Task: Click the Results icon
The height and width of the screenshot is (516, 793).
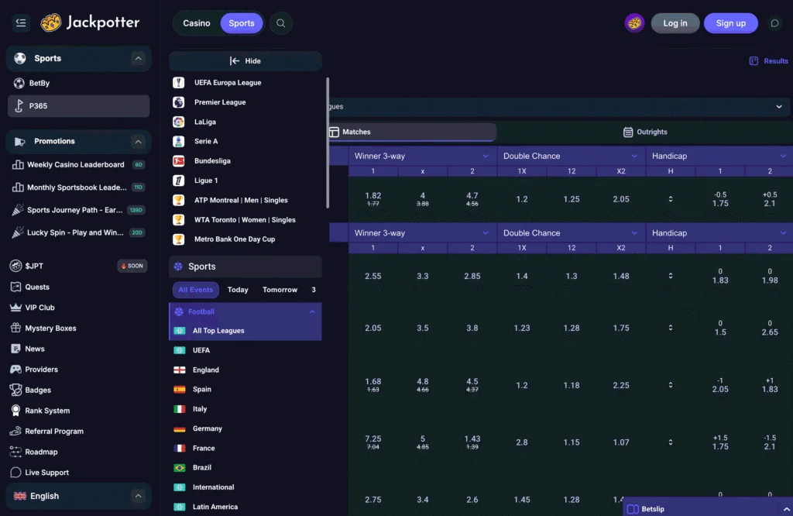Action: click(x=754, y=60)
